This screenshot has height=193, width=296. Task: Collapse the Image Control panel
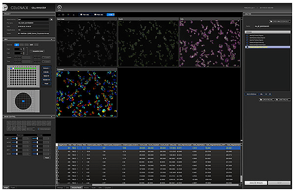pyautogui.click(x=52, y=117)
